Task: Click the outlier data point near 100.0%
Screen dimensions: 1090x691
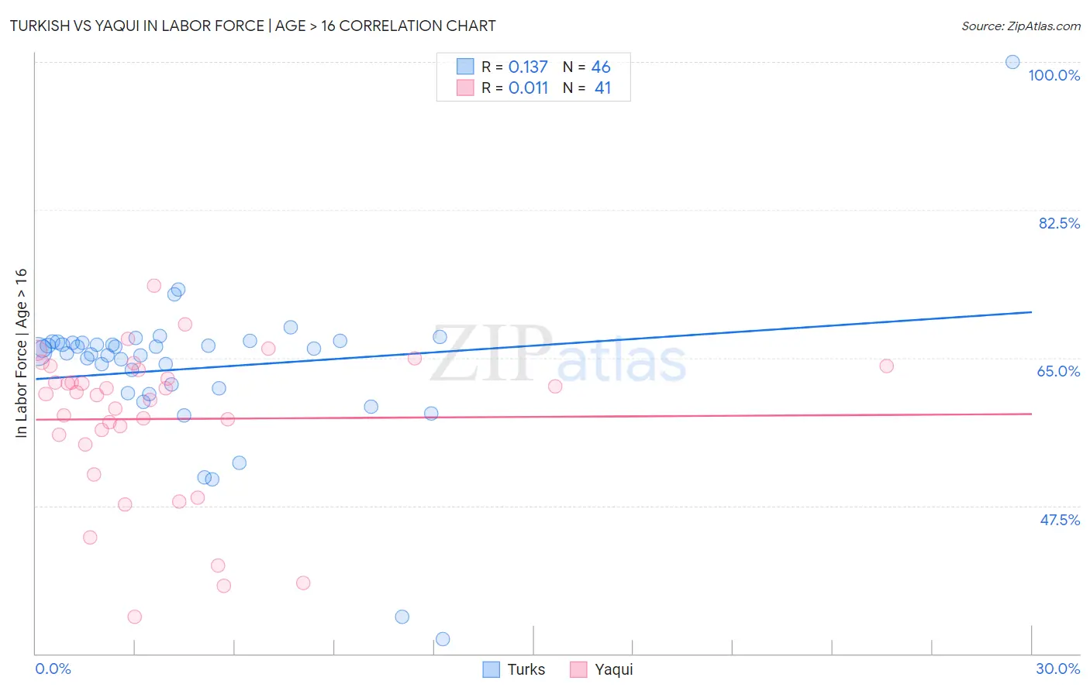Action: point(1012,62)
